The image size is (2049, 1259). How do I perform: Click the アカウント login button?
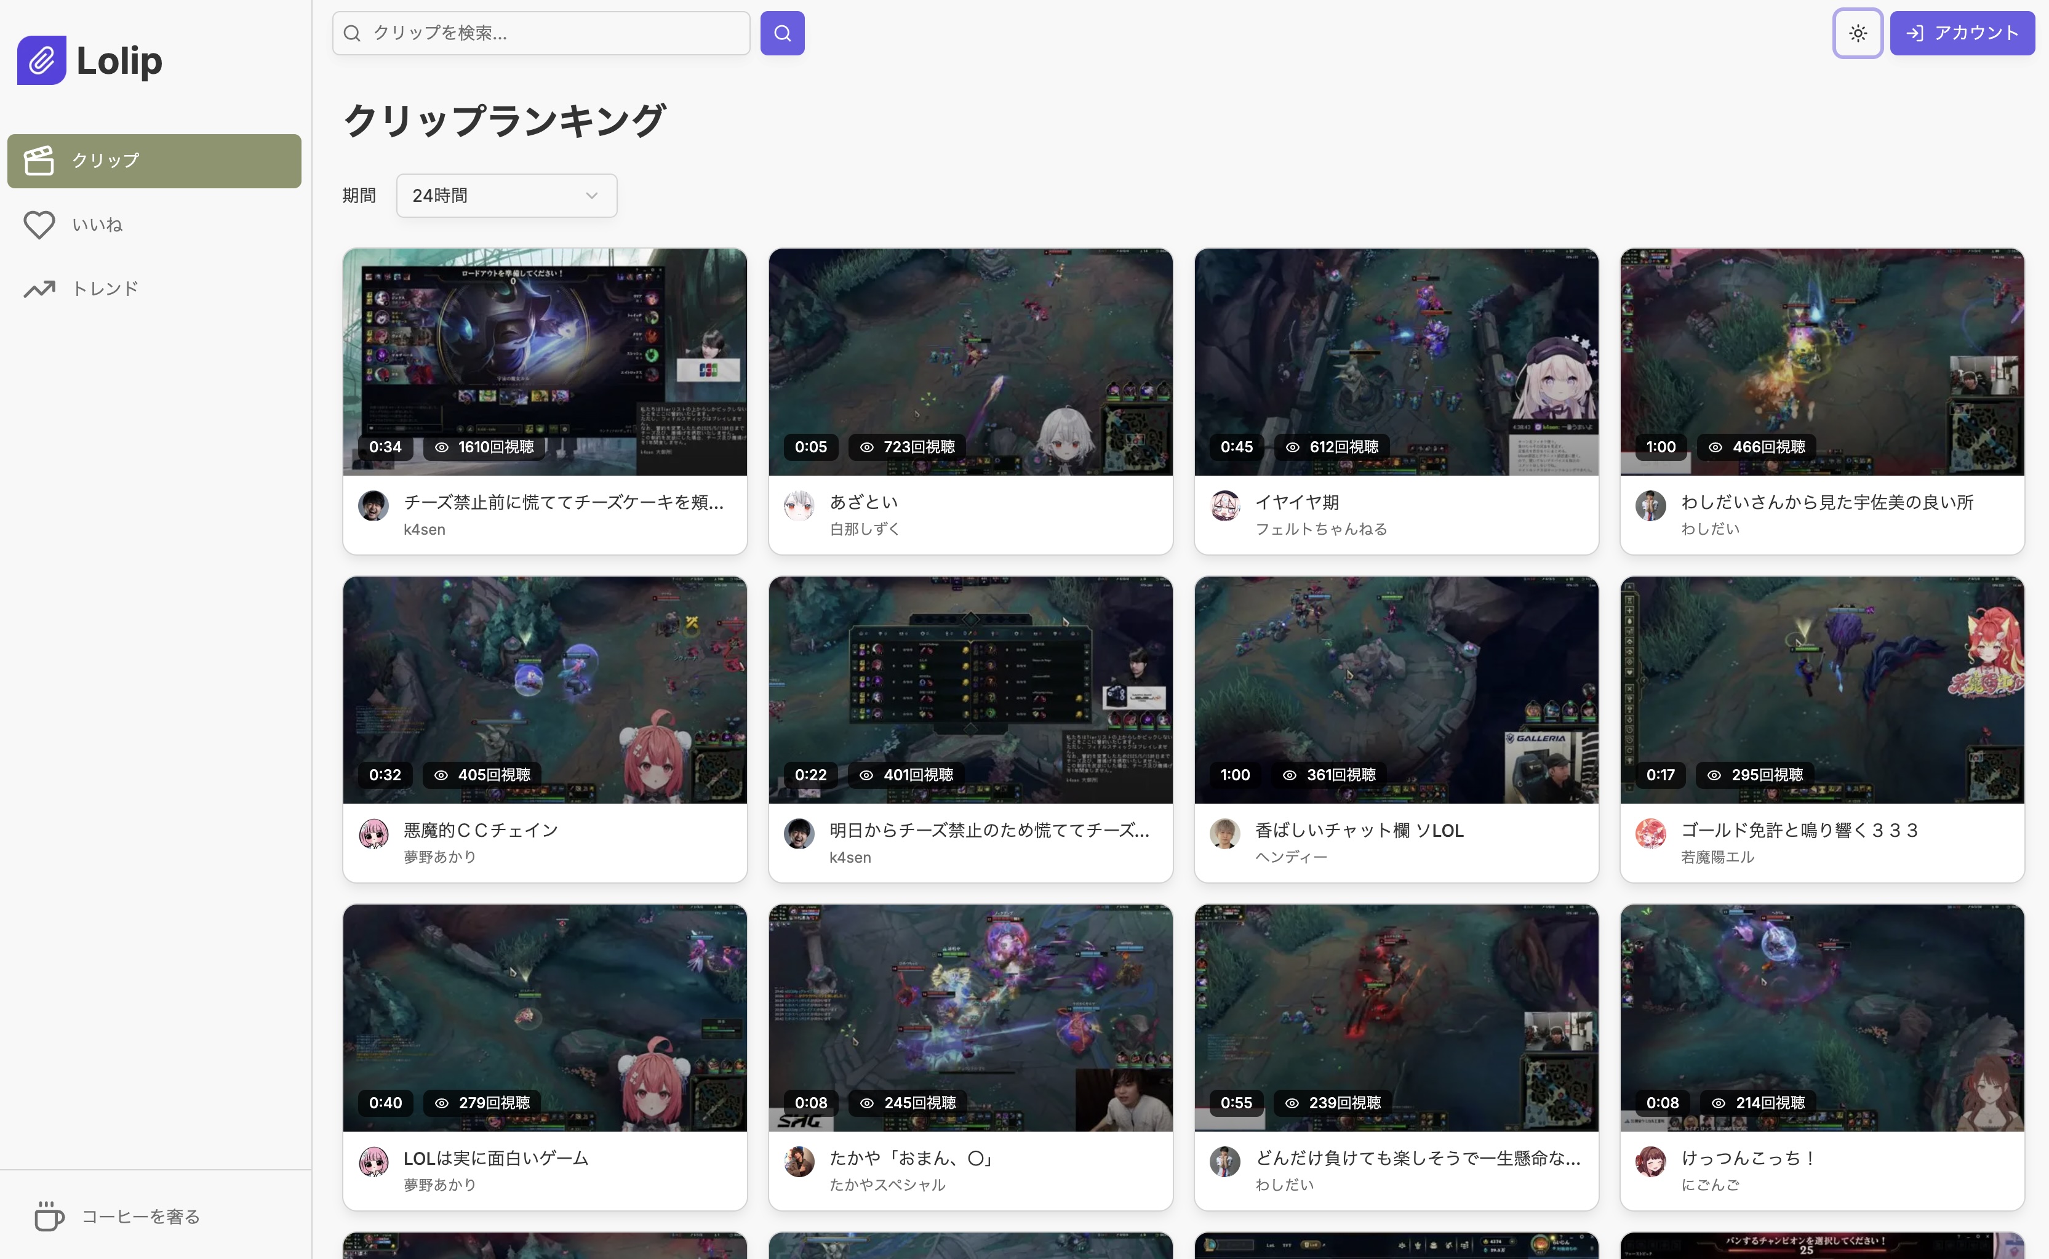pyautogui.click(x=1962, y=33)
